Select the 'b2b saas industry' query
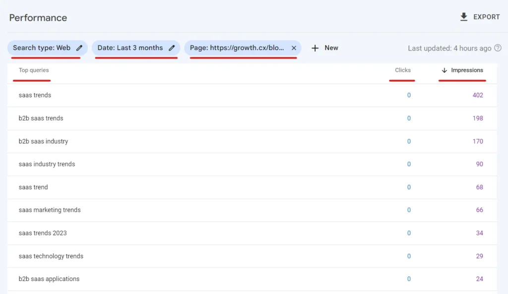508x294 pixels. coord(44,141)
